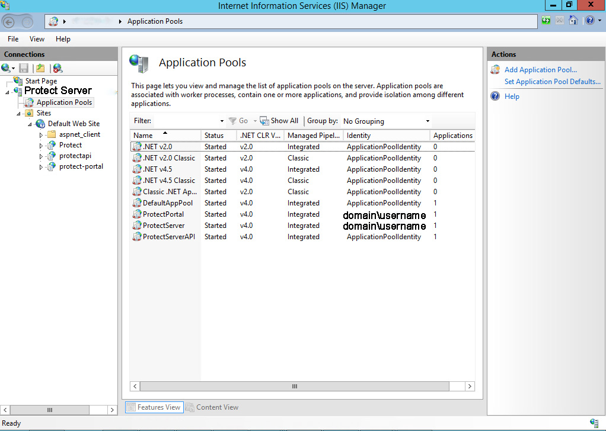Switch to the Features View tab
Image resolution: width=606 pixels, height=431 pixels.
(154, 407)
